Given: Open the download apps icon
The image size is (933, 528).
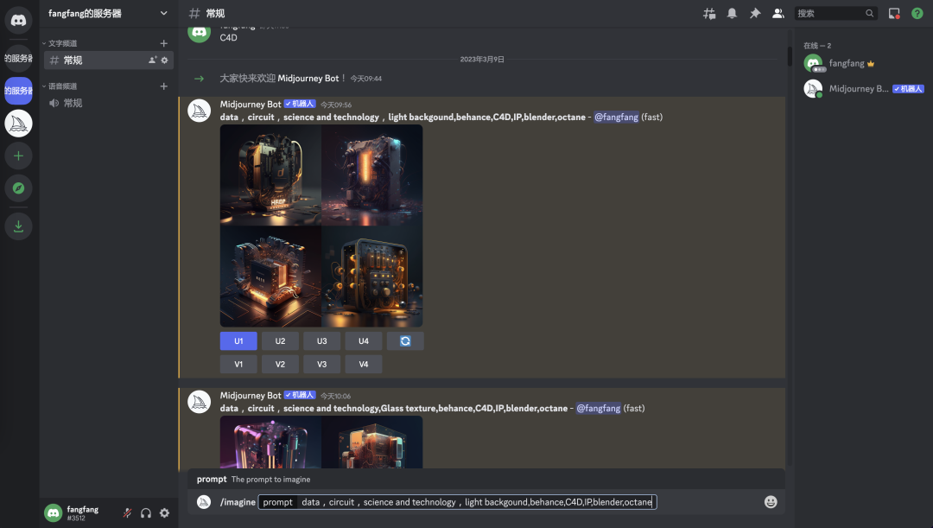Looking at the screenshot, I should 18,226.
